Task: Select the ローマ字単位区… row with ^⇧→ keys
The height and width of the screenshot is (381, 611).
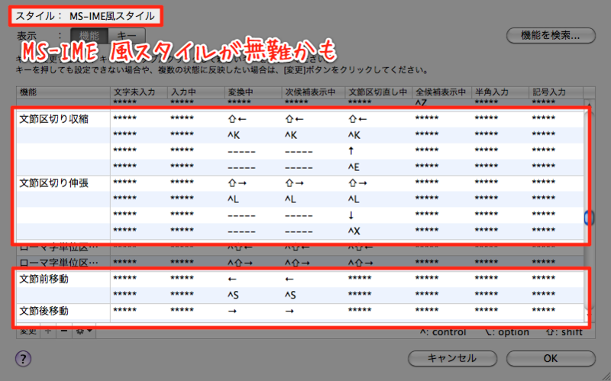Action: (x=300, y=263)
